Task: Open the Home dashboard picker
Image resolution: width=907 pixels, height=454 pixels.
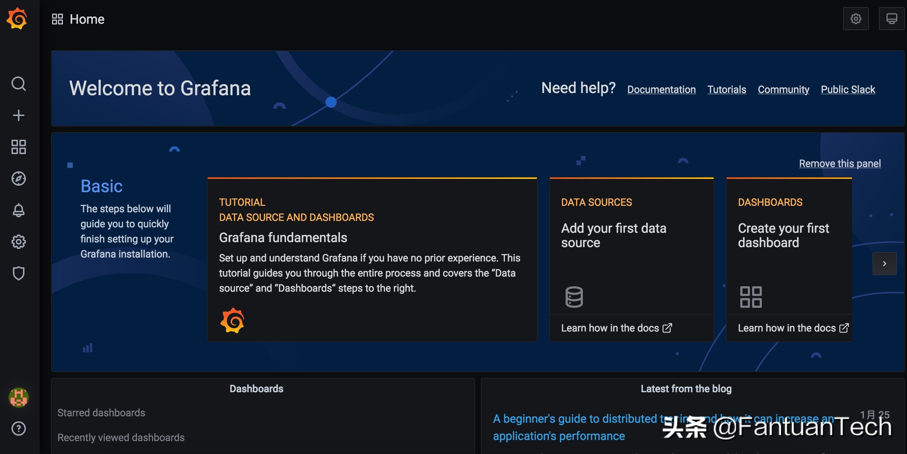Action: pos(87,19)
